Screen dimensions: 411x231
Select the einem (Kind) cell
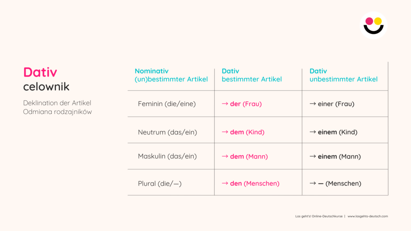pyautogui.click(x=333, y=132)
